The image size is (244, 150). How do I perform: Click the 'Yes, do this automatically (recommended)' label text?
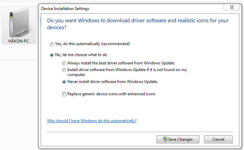[92, 44]
